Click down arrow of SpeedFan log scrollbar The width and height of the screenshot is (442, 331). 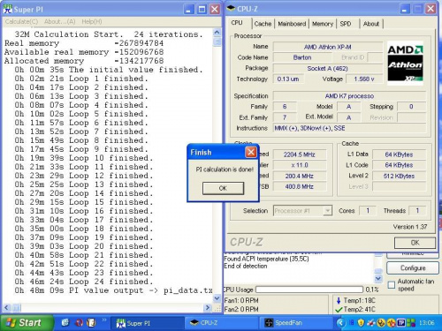pyautogui.click(x=378, y=278)
